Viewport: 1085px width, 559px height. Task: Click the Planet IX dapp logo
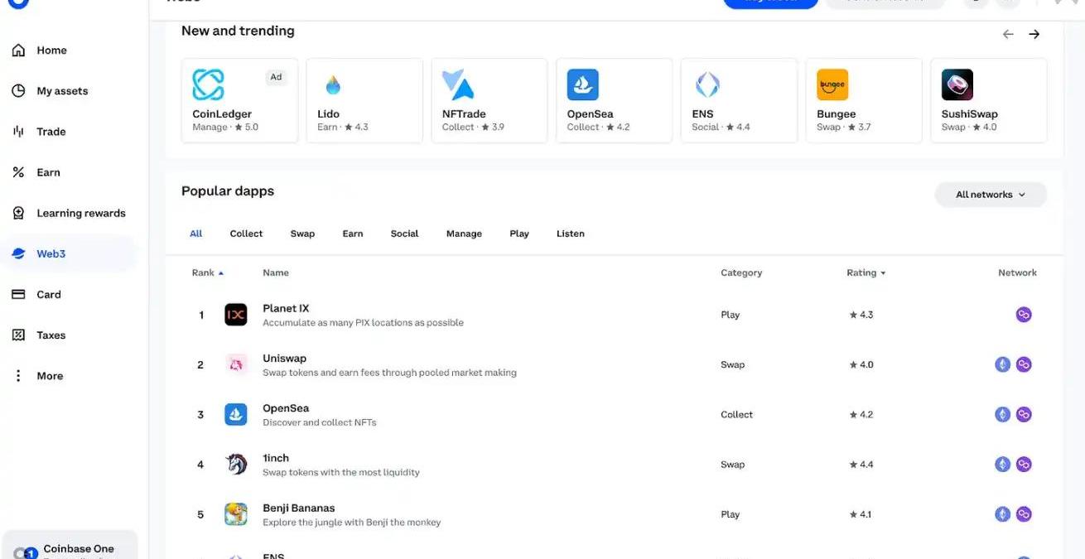click(236, 315)
